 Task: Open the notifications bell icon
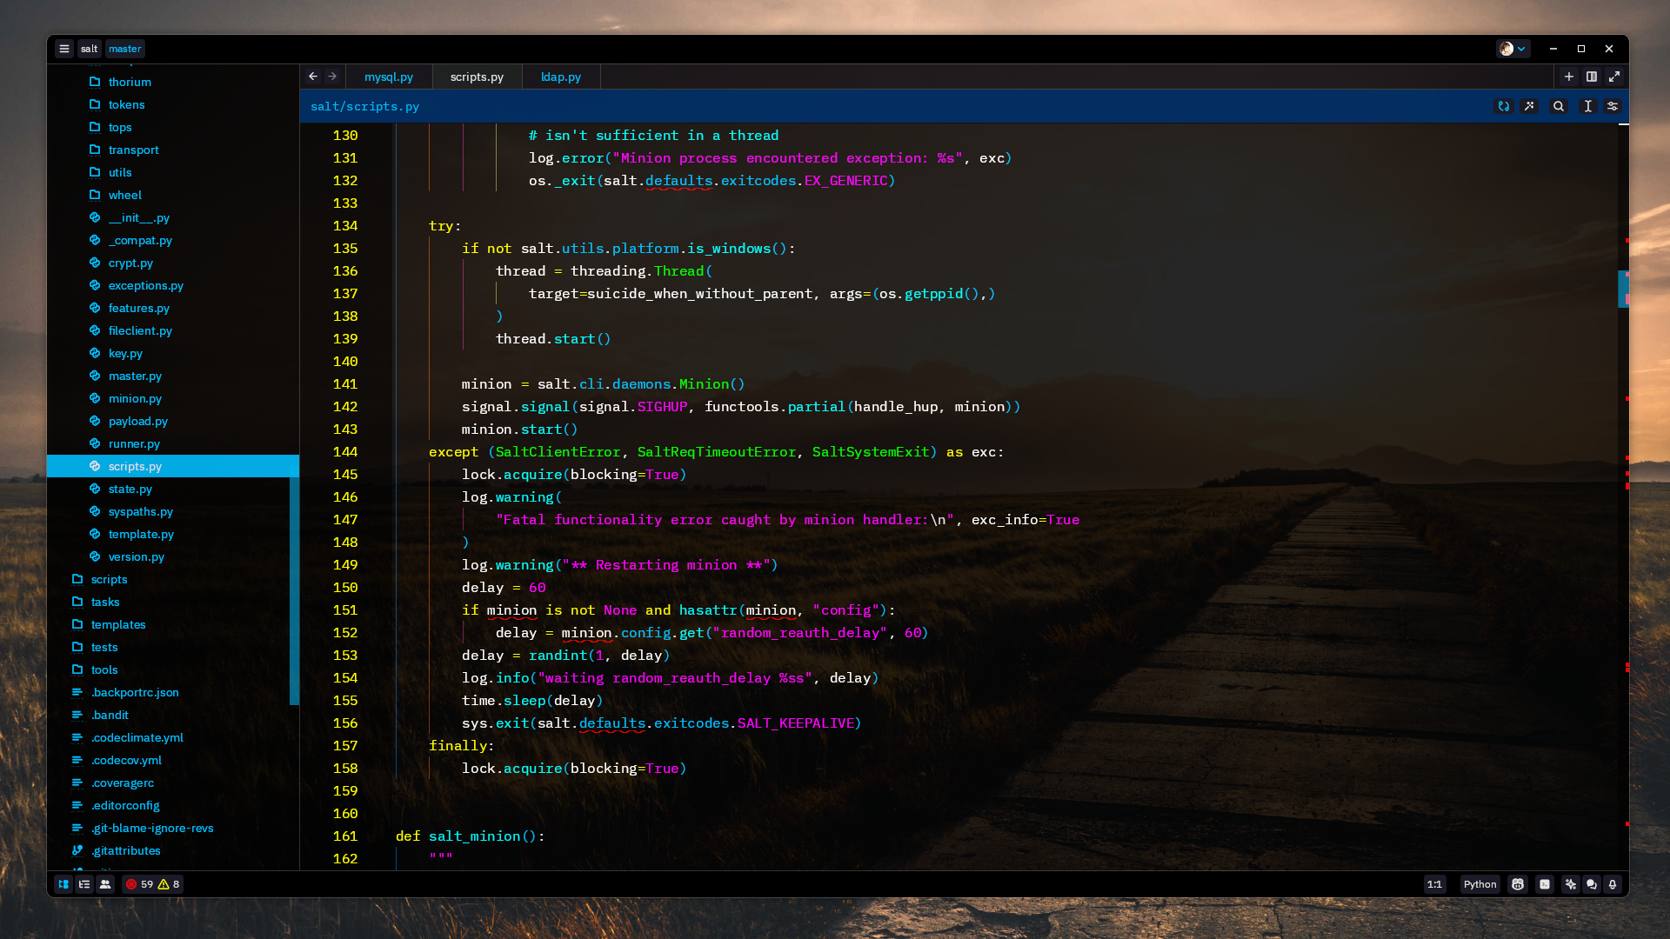coord(1613,884)
